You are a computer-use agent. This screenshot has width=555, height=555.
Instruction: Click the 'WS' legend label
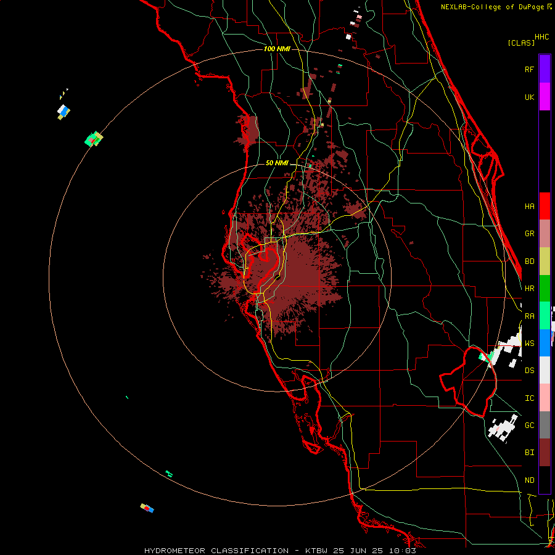pyautogui.click(x=529, y=343)
